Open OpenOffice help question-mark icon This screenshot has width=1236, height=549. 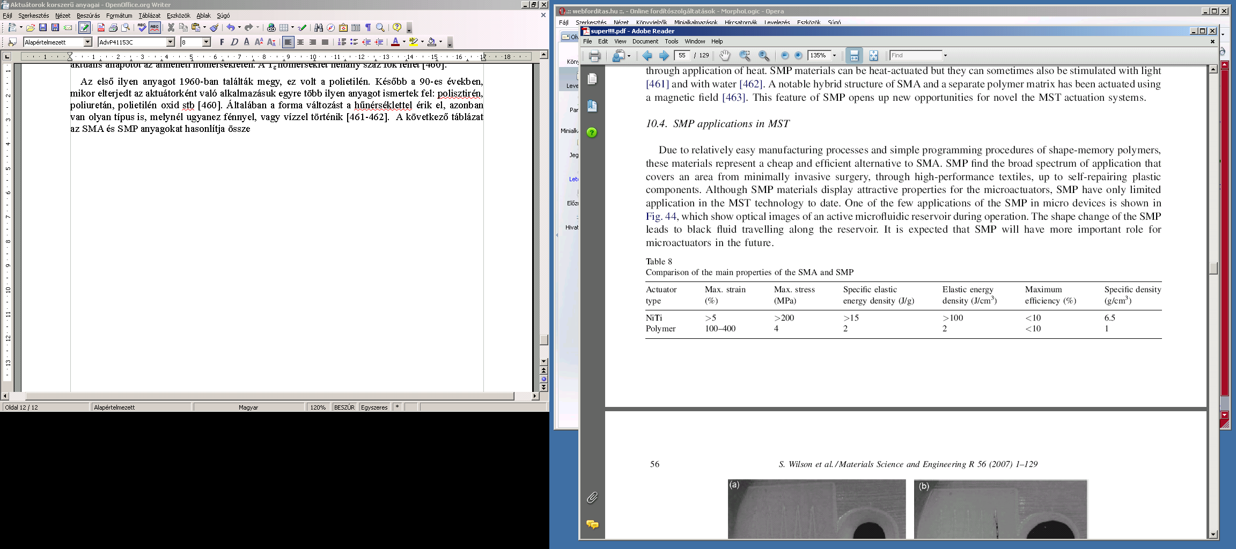(x=397, y=27)
